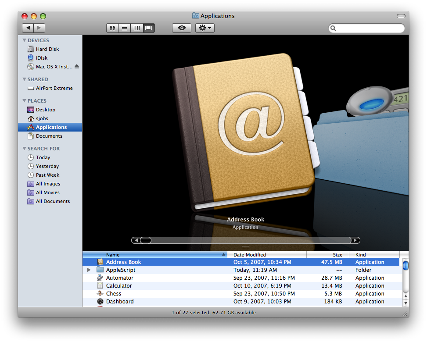Select the Address Book cover in Cover Flow
The image size is (427, 342).
tap(245, 132)
